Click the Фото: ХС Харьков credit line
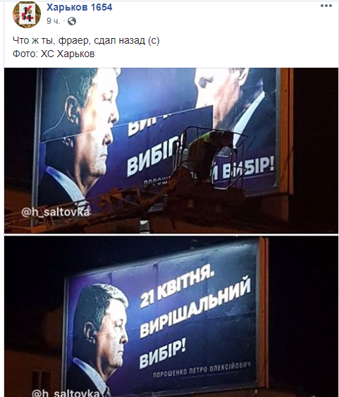This screenshot has height=397, width=339. coord(54,54)
